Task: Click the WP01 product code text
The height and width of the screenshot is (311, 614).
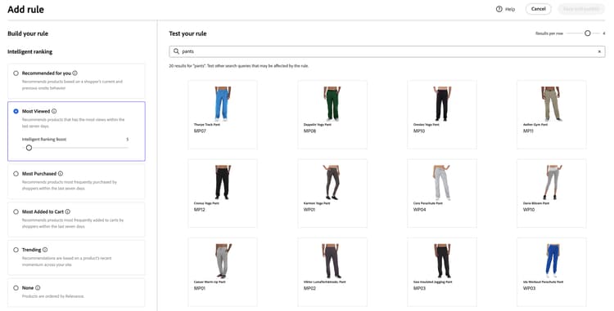Action: (309, 210)
